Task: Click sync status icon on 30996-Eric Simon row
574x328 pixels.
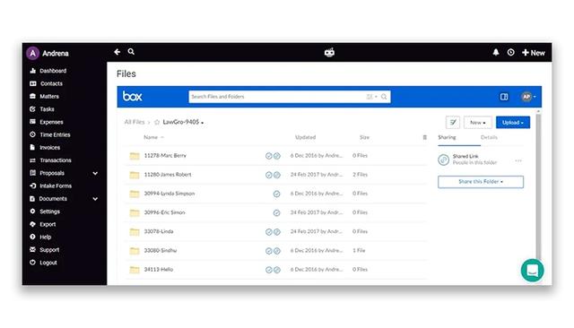Action: click(x=276, y=213)
